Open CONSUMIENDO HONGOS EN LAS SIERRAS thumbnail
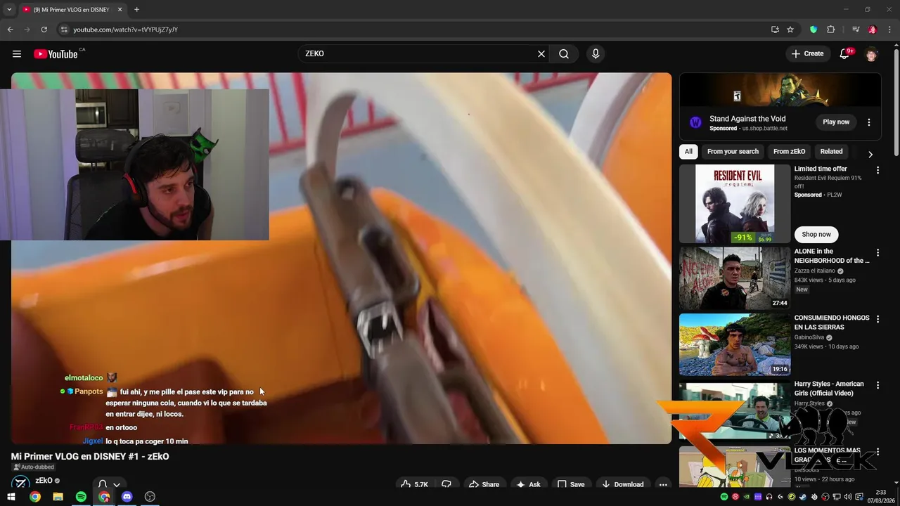This screenshot has height=506, width=900. (735, 344)
